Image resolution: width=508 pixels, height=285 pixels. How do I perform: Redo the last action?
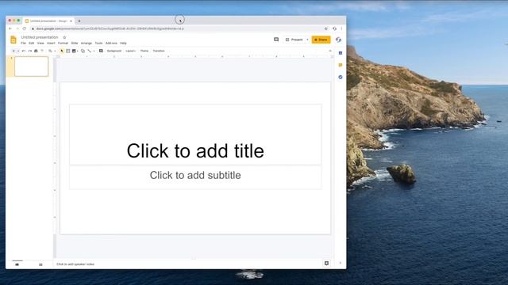tap(30, 51)
